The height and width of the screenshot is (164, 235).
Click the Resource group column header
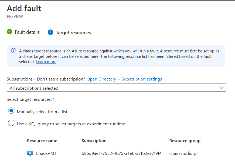185,141
